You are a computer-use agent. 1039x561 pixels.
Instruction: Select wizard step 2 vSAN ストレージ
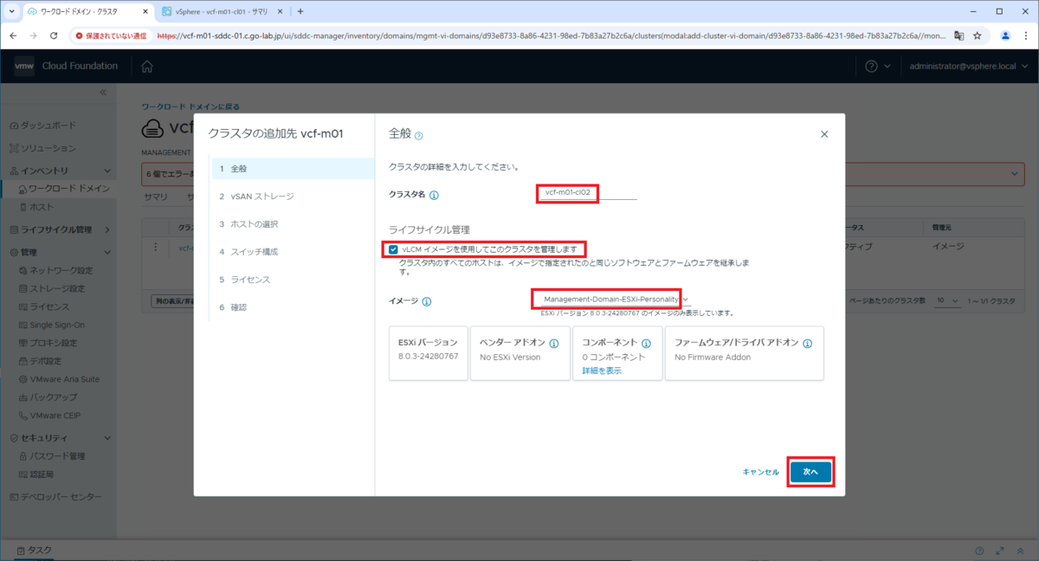(x=291, y=196)
